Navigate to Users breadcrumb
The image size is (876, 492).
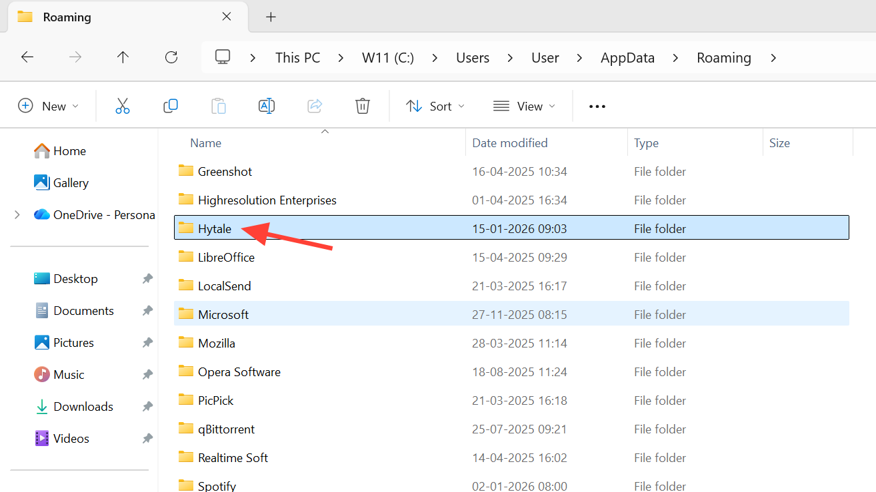473,58
